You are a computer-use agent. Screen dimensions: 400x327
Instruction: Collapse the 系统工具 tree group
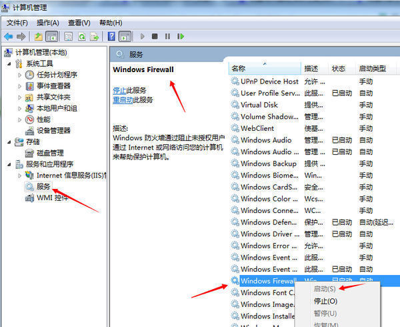coord(9,64)
